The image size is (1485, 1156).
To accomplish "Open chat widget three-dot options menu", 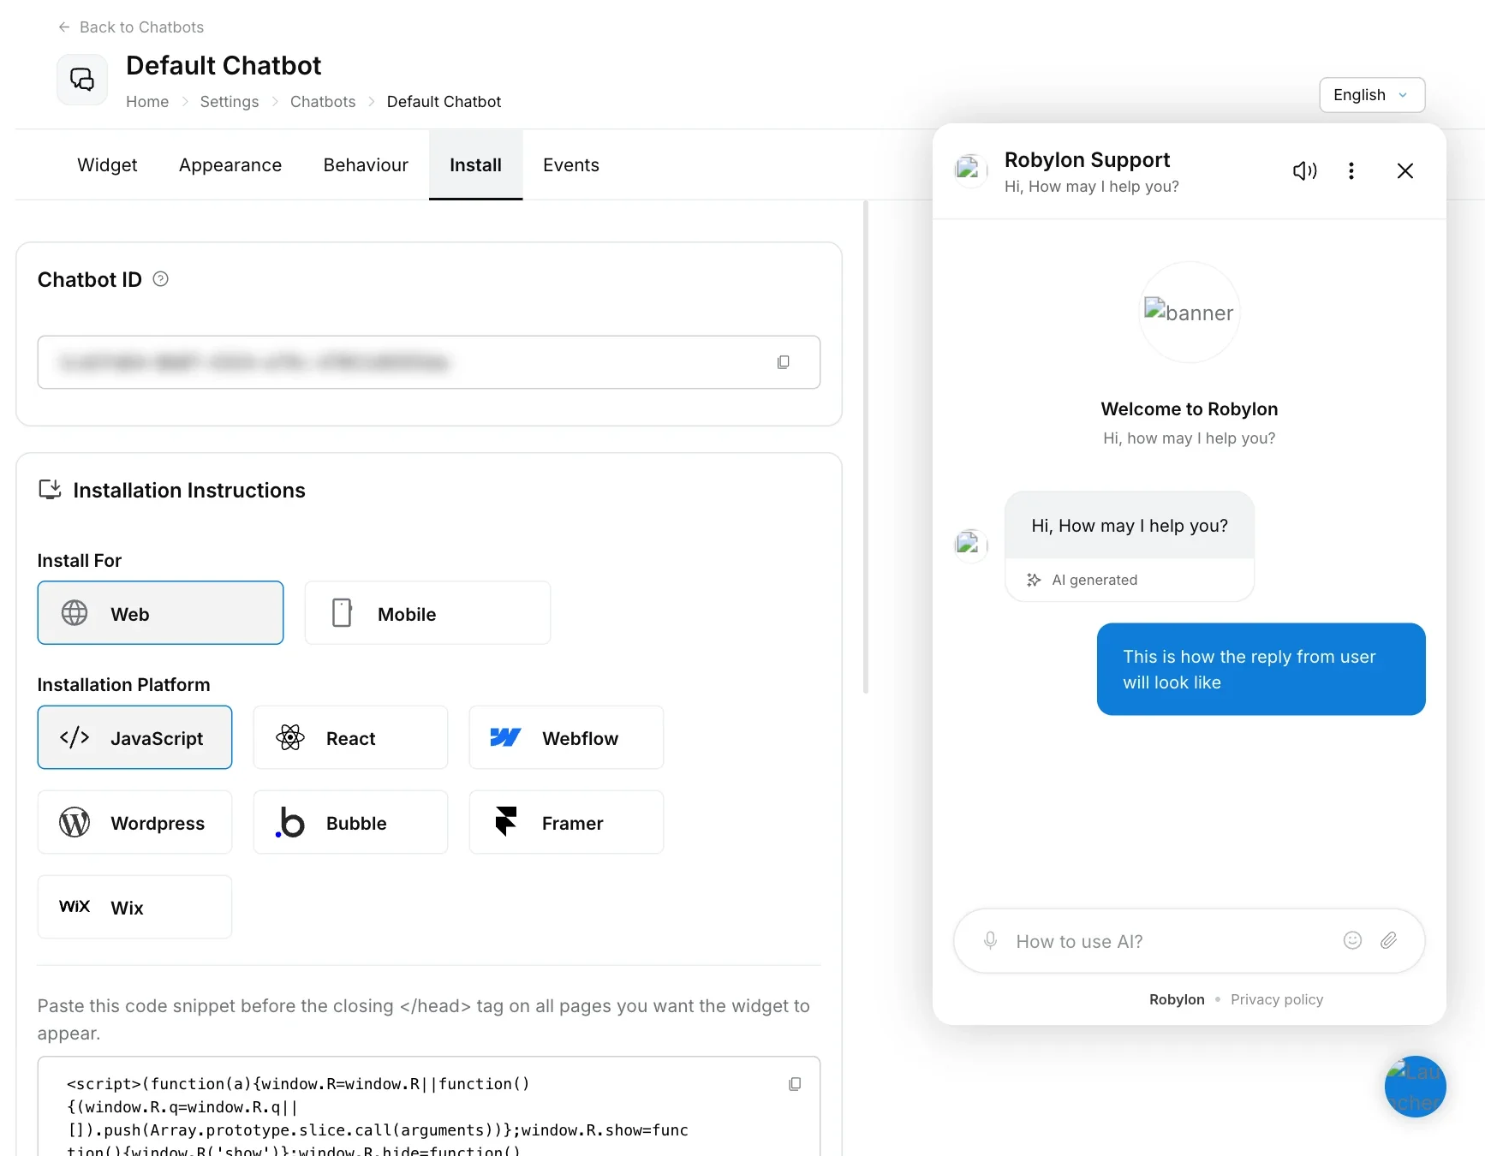I will [x=1351, y=171].
